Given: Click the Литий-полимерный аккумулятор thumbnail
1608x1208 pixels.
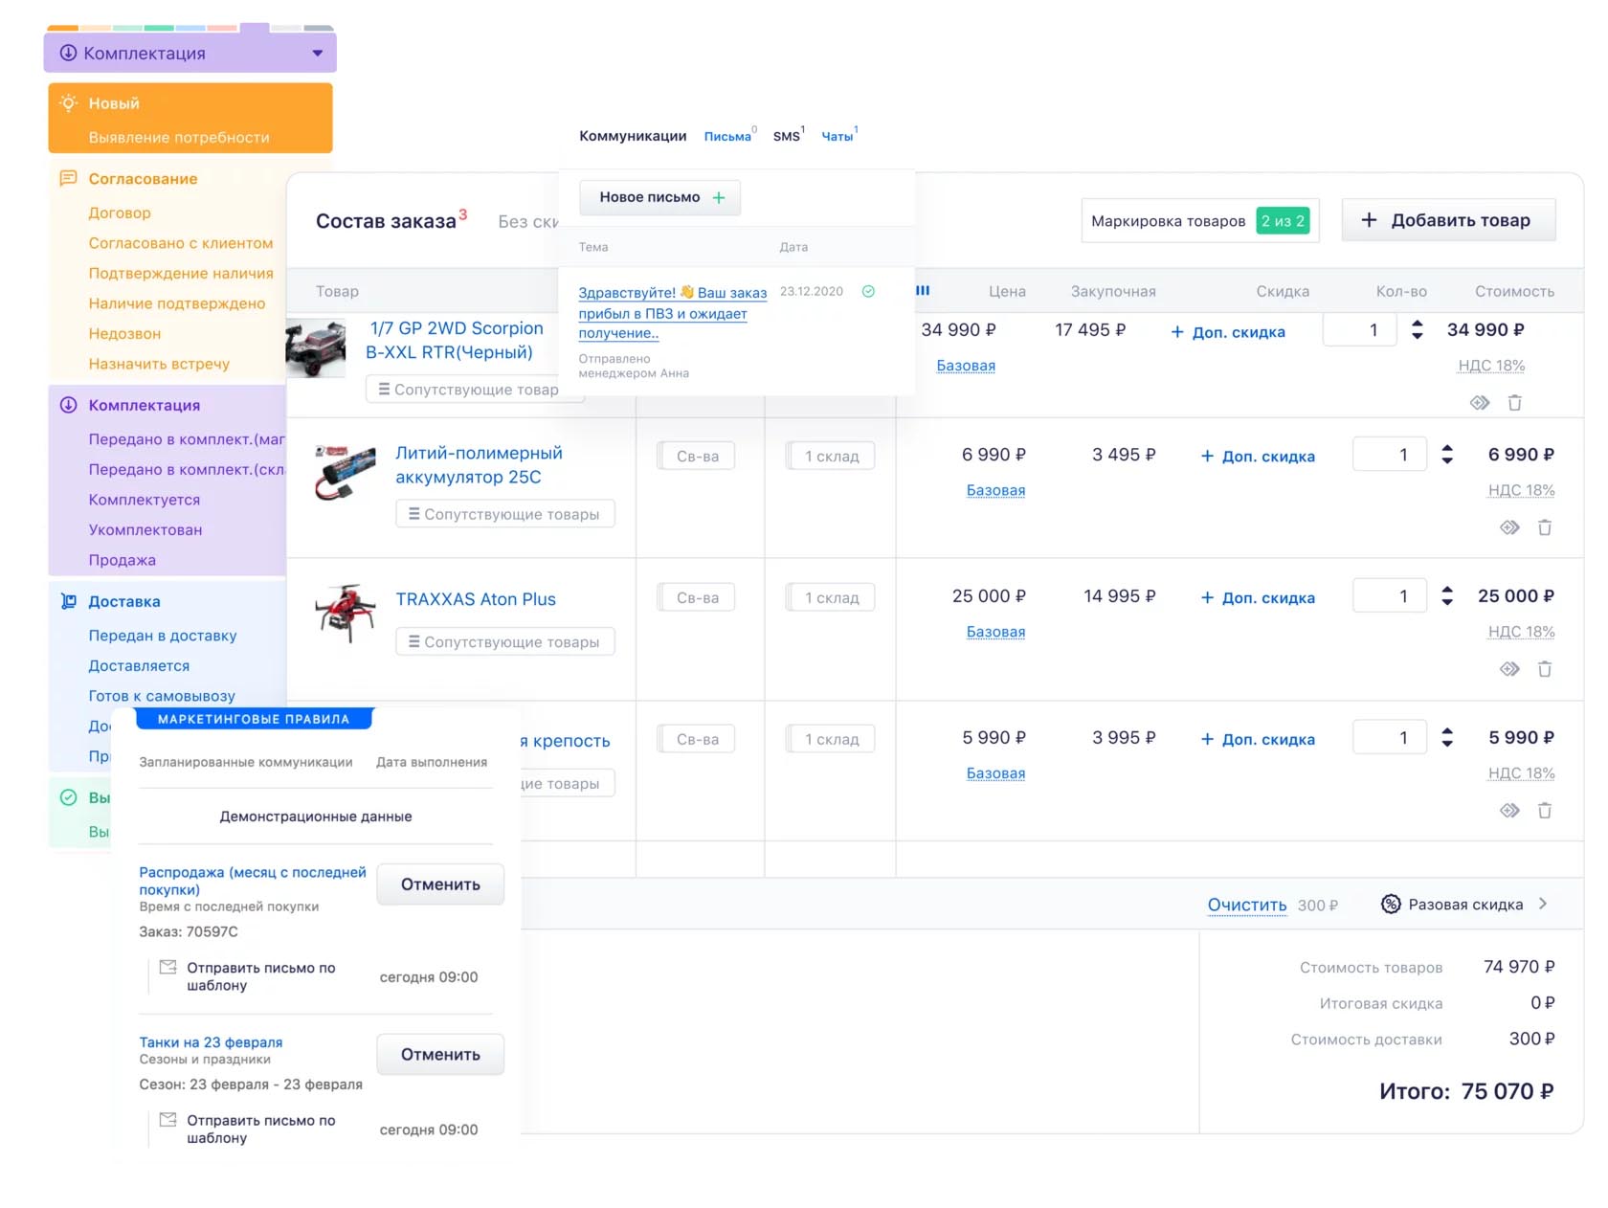Looking at the screenshot, I should [346, 471].
